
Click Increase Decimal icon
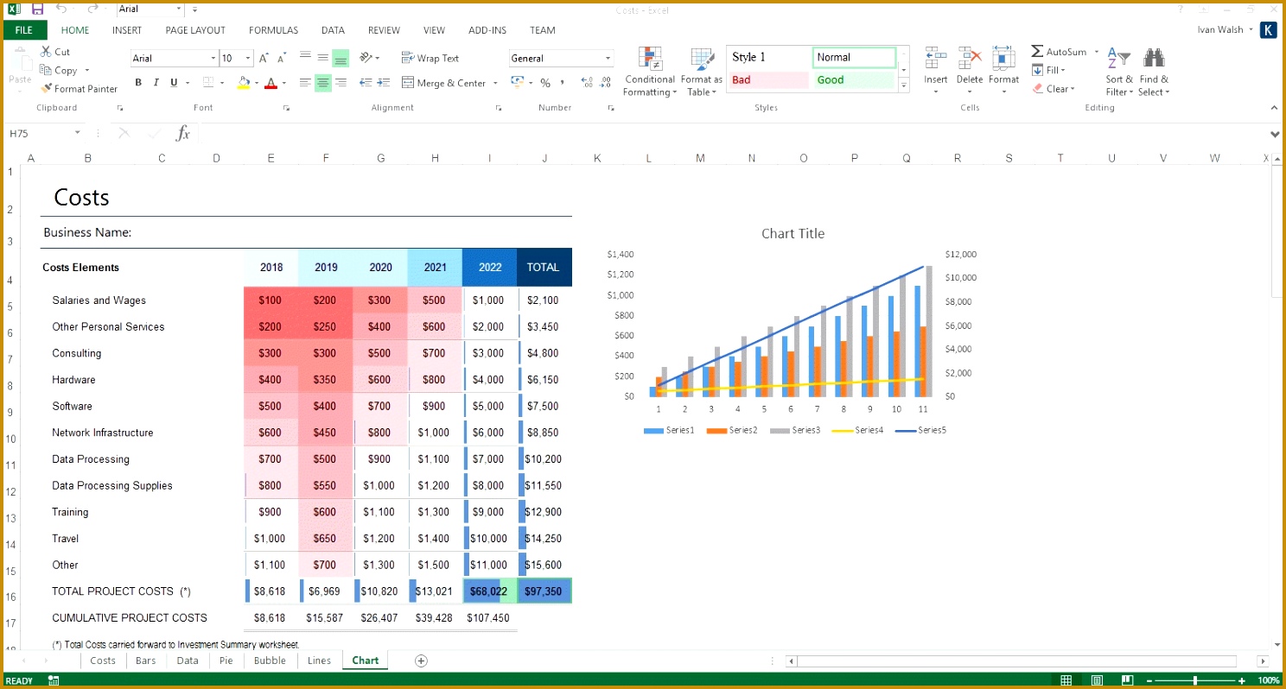tap(587, 83)
